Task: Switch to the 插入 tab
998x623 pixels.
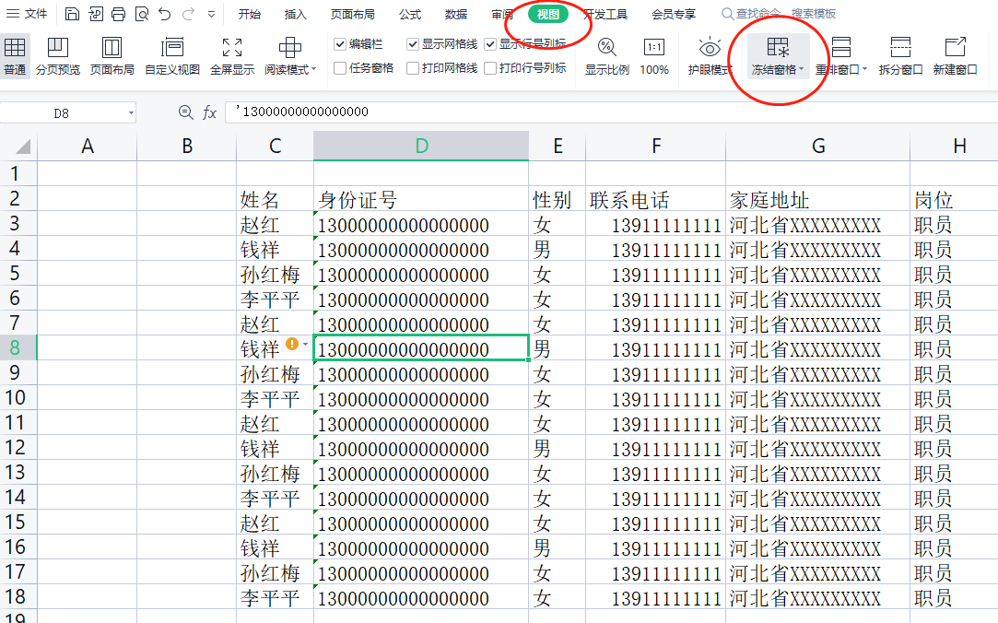Action: point(295,14)
